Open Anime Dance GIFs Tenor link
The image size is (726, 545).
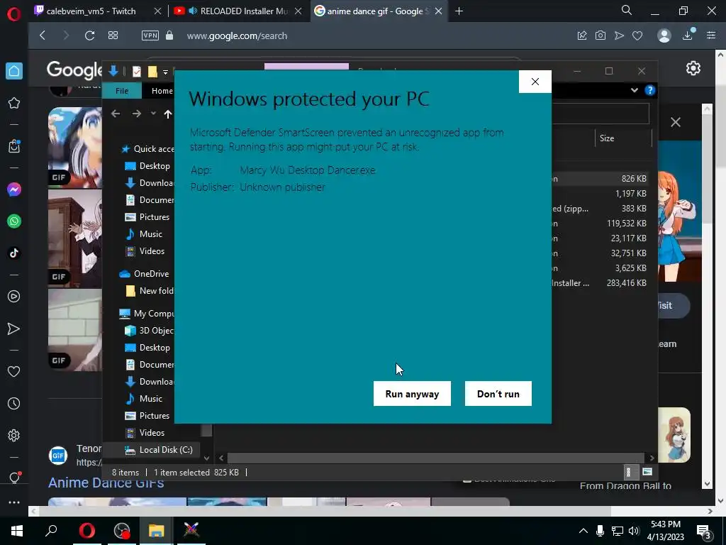[x=106, y=483]
